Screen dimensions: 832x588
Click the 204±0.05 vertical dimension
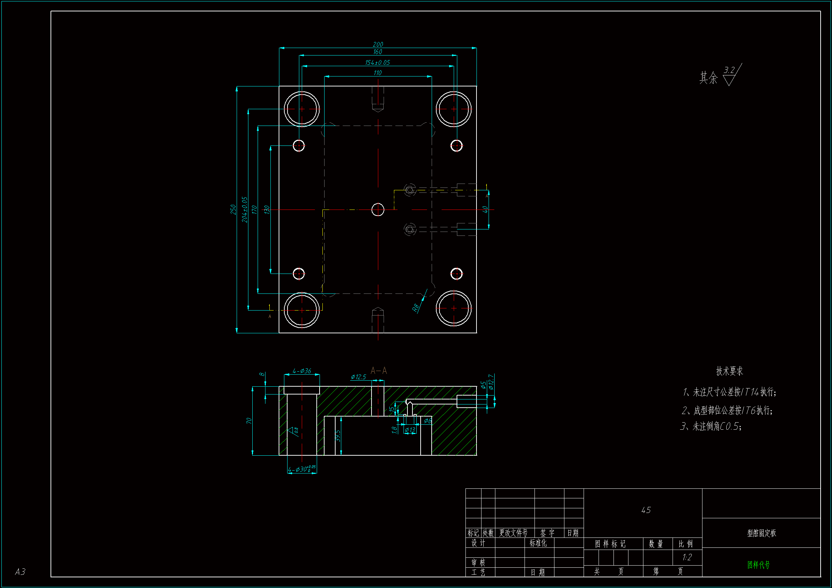coord(244,210)
